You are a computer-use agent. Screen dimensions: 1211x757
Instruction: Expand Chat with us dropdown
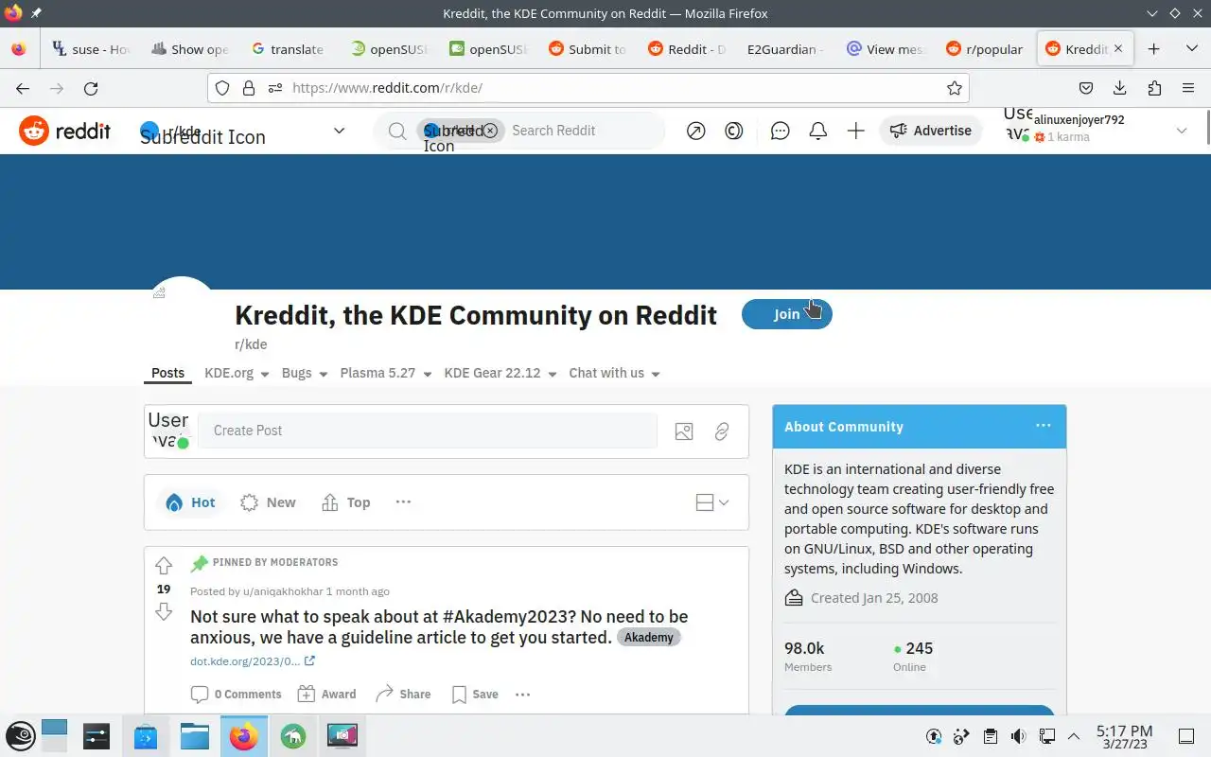[615, 374]
